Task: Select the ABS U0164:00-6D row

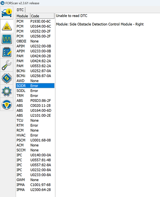Action: click(x=35, y=110)
